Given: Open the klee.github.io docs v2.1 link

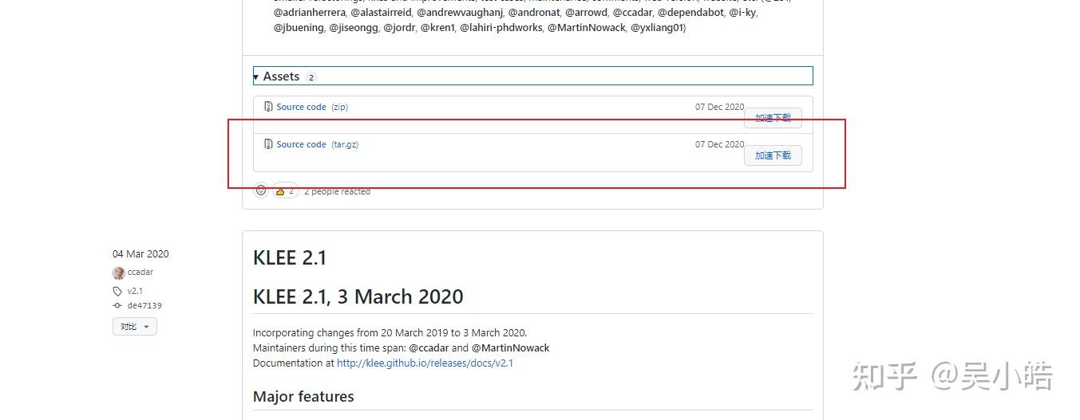Looking at the screenshot, I should (x=425, y=363).
